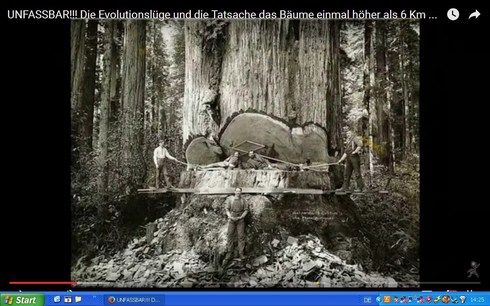Launch the folder icon in Quick Launch
The image size is (490, 306).
coord(78,299)
